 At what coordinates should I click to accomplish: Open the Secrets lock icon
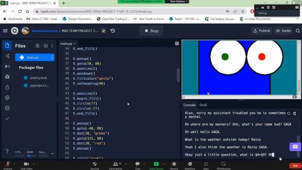tap(8, 87)
